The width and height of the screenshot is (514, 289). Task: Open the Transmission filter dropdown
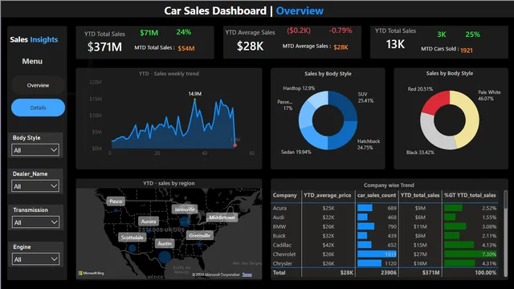point(35,222)
